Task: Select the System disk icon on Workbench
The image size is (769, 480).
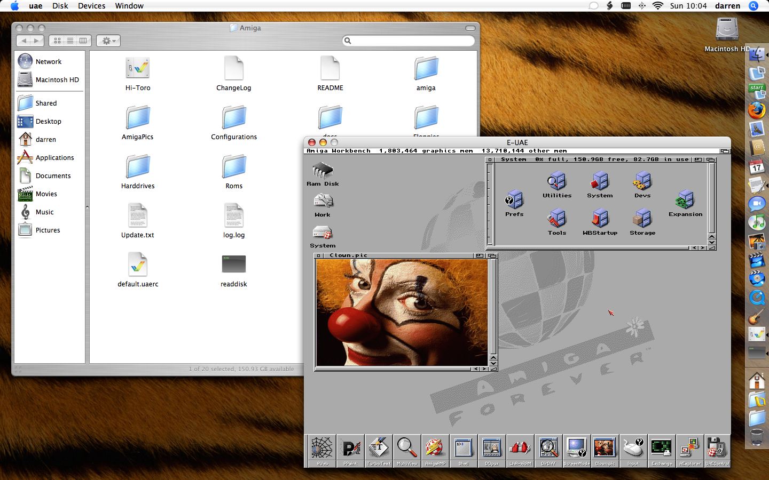Action: click(x=323, y=236)
